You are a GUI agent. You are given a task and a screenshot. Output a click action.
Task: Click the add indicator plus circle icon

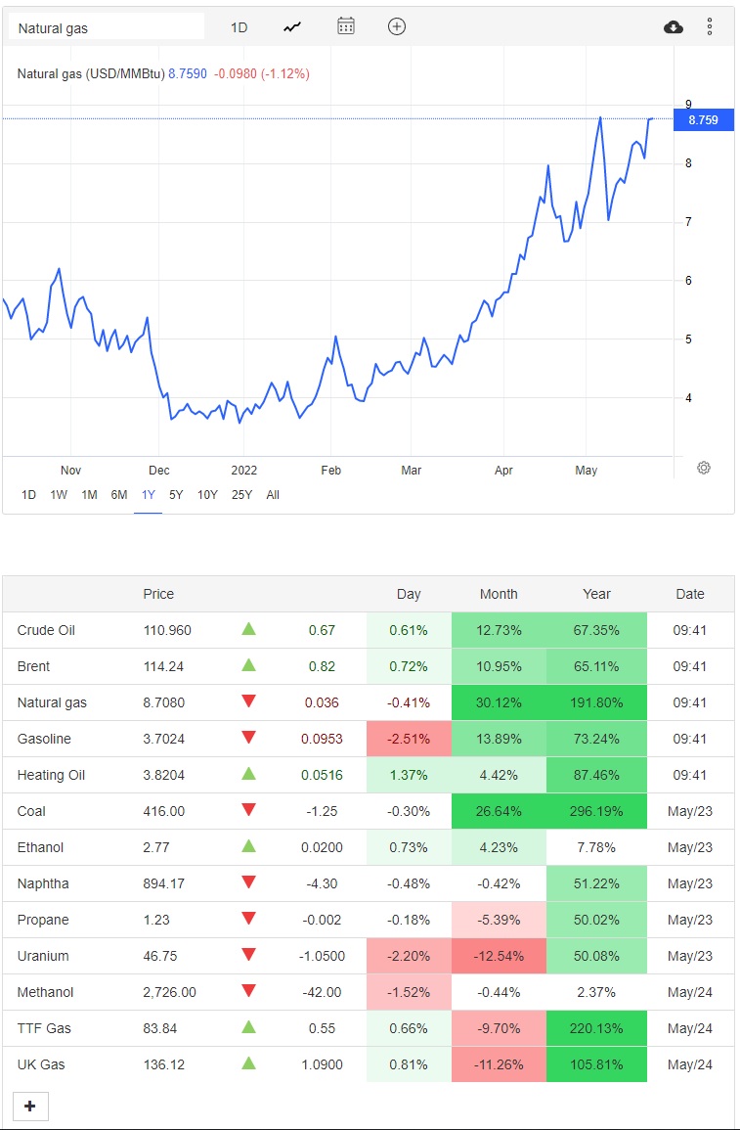pos(396,26)
